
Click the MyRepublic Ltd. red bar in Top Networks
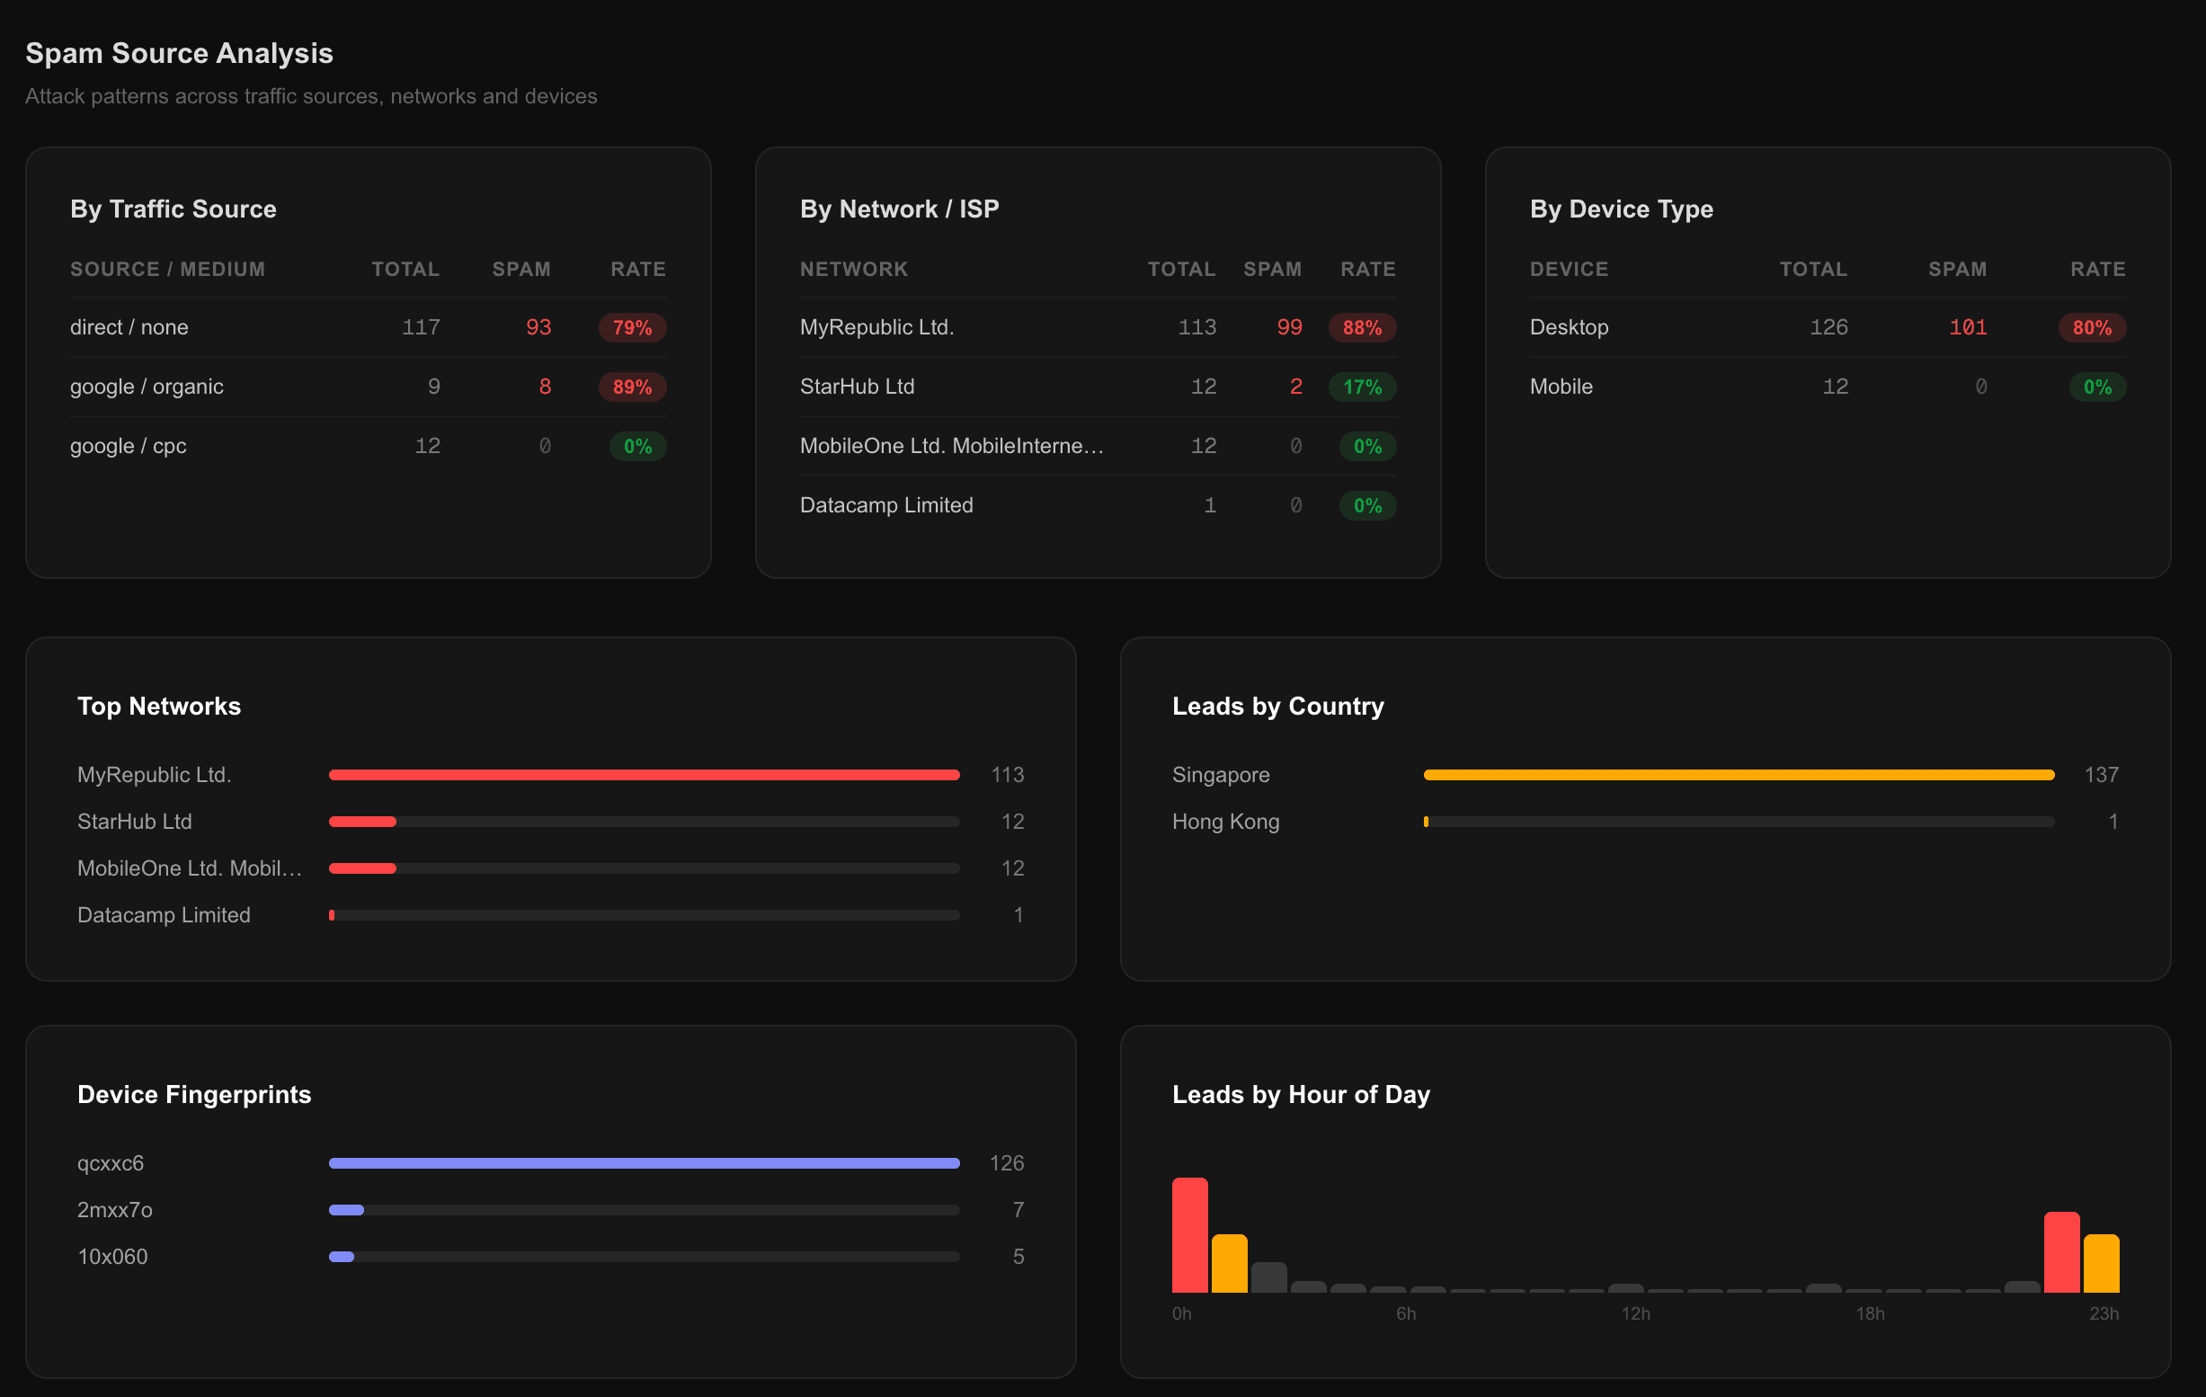pos(643,775)
